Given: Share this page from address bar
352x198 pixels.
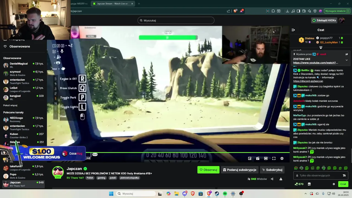Looking at the screenshot, I should click(x=228, y=11).
